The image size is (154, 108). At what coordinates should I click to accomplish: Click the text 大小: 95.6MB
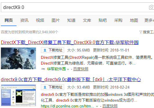pos(79,50)
